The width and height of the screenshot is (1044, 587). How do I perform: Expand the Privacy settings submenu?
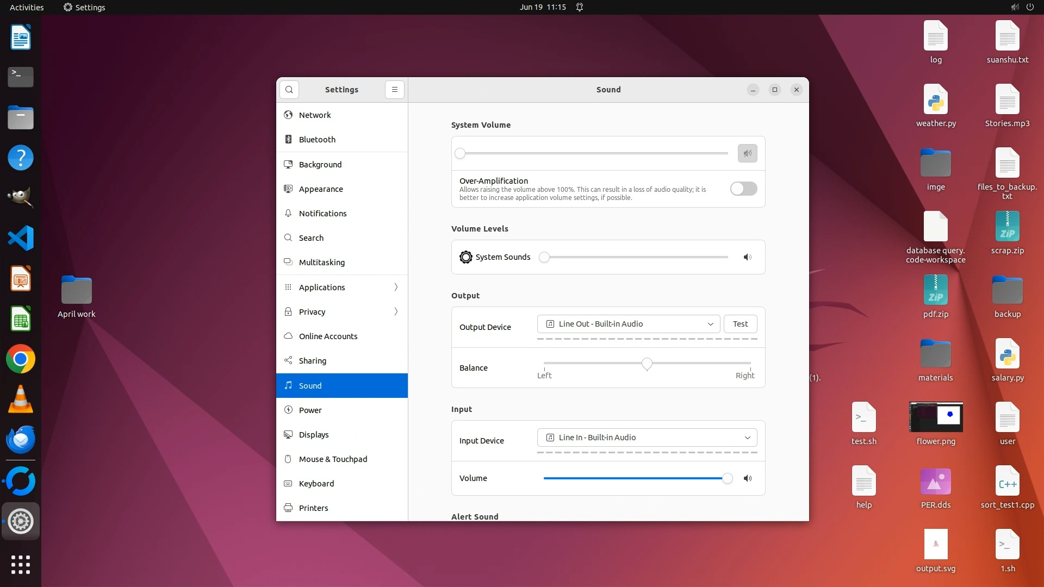coord(342,311)
